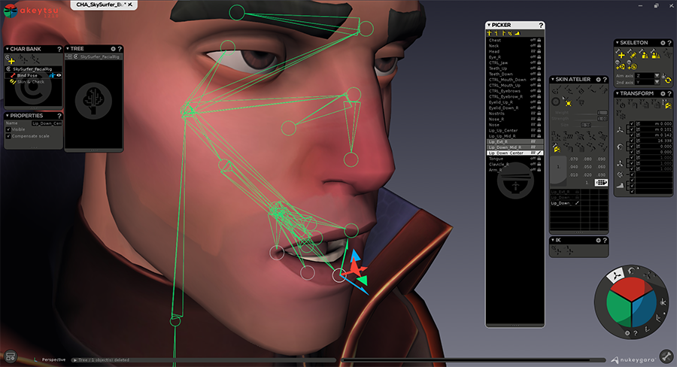Select the CHA_SkySurfer file tab
This screenshot has width=677, height=367.
pyautogui.click(x=104, y=5)
